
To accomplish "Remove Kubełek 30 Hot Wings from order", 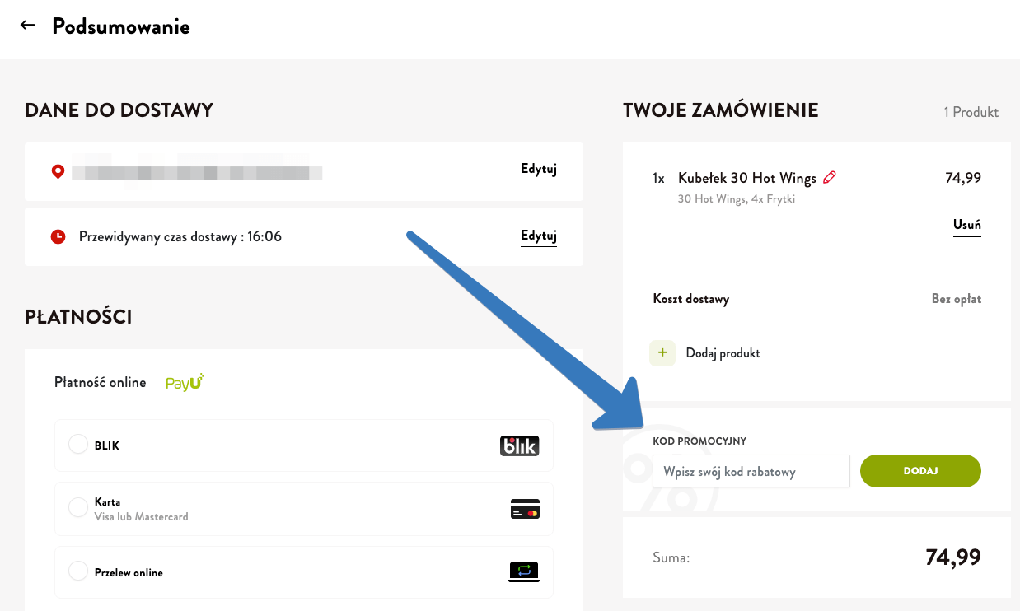I will (x=966, y=225).
